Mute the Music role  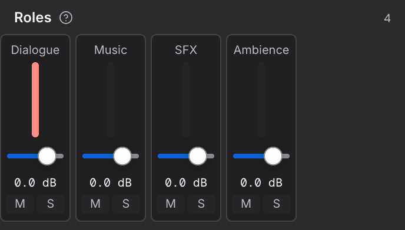(95, 204)
